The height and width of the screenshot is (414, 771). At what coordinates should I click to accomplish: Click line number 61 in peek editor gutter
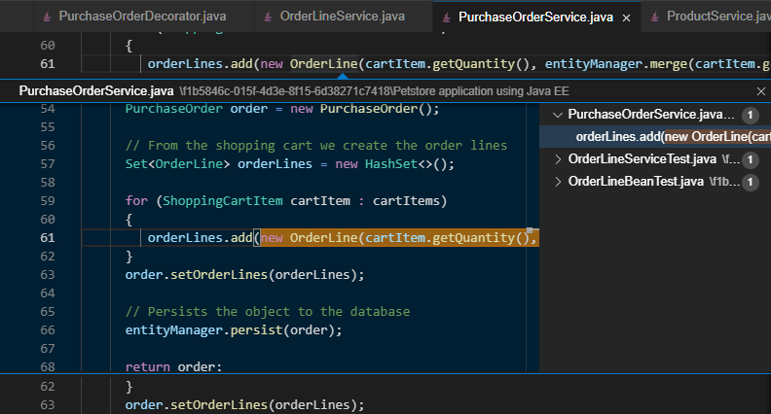[47, 238]
